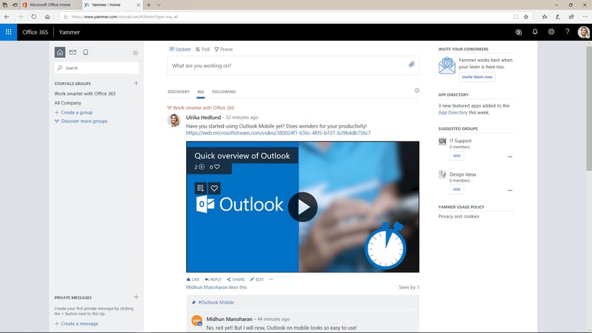Start new private message plus icon
This screenshot has width=592, height=333.
pyautogui.click(x=136, y=297)
